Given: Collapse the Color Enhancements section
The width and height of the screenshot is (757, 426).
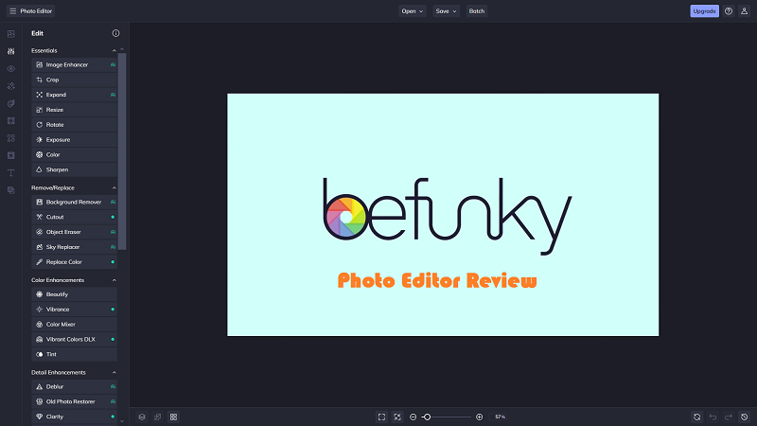Looking at the screenshot, I should point(114,280).
